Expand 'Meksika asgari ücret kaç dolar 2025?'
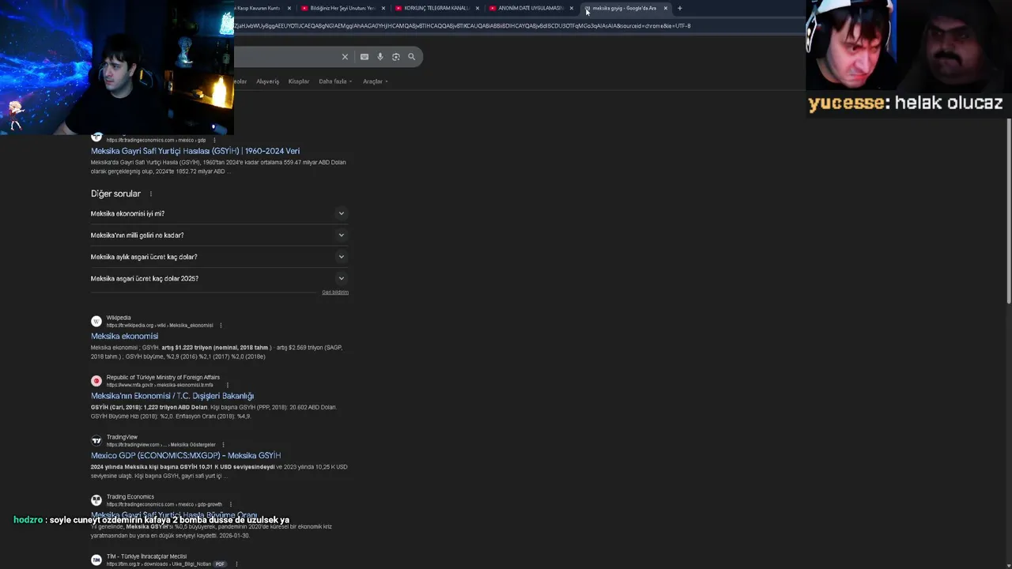 (219, 278)
